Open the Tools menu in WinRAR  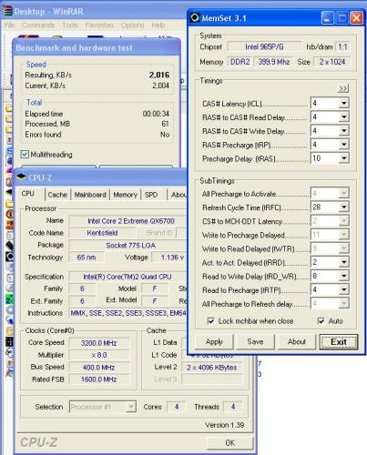pos(70,25)
